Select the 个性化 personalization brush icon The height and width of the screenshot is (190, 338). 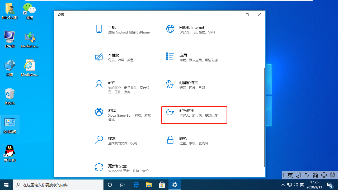point(99,57)
